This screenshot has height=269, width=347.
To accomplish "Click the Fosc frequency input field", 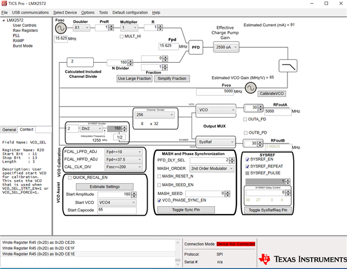I will point(61,39).
